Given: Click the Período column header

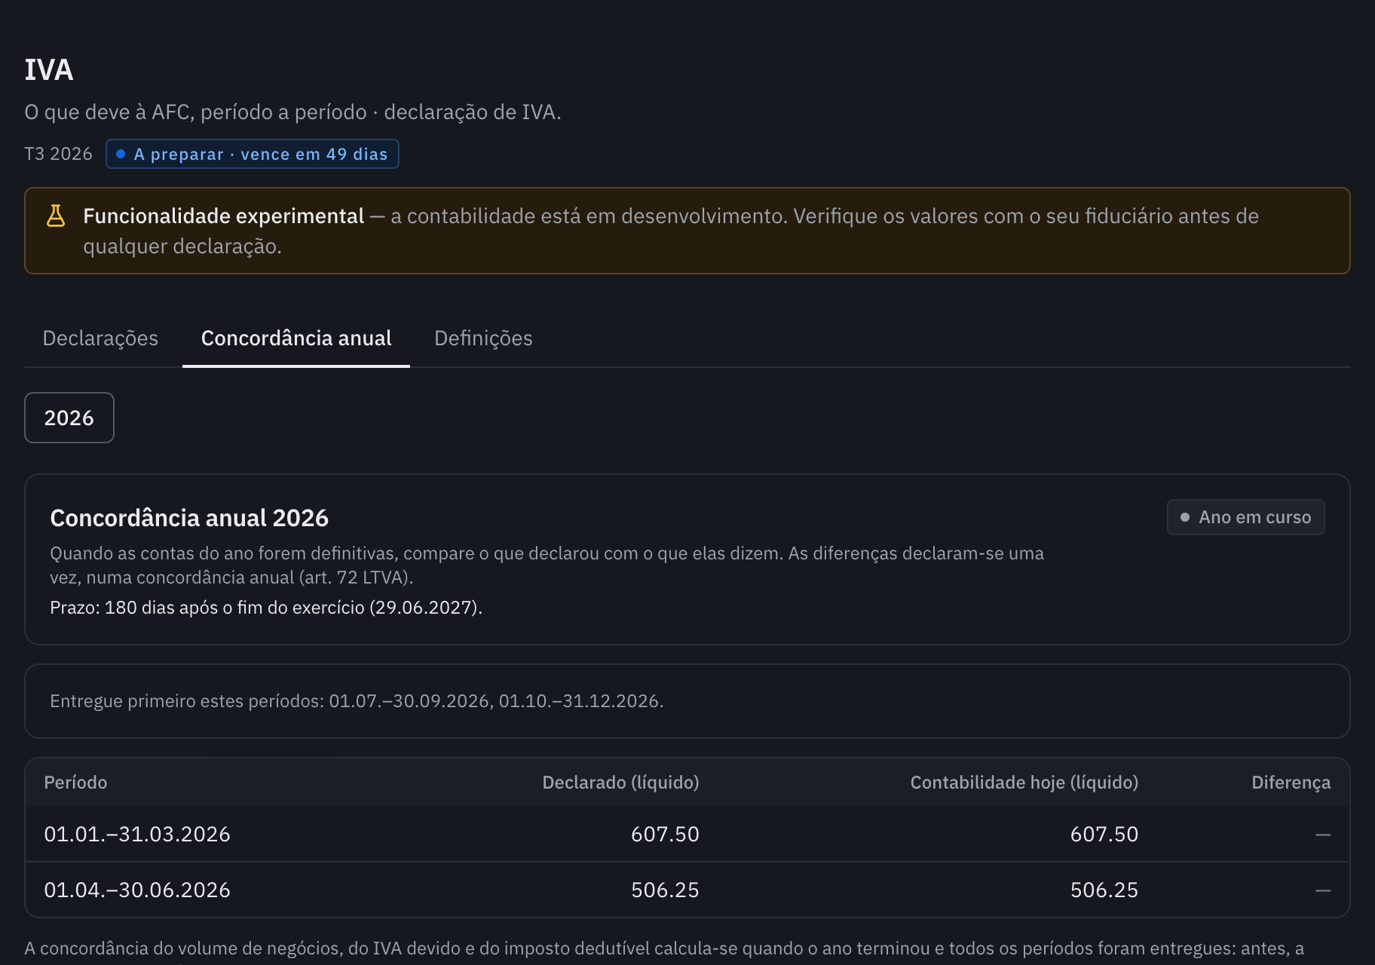Looking at the screenshot, I should coord(75,783).
